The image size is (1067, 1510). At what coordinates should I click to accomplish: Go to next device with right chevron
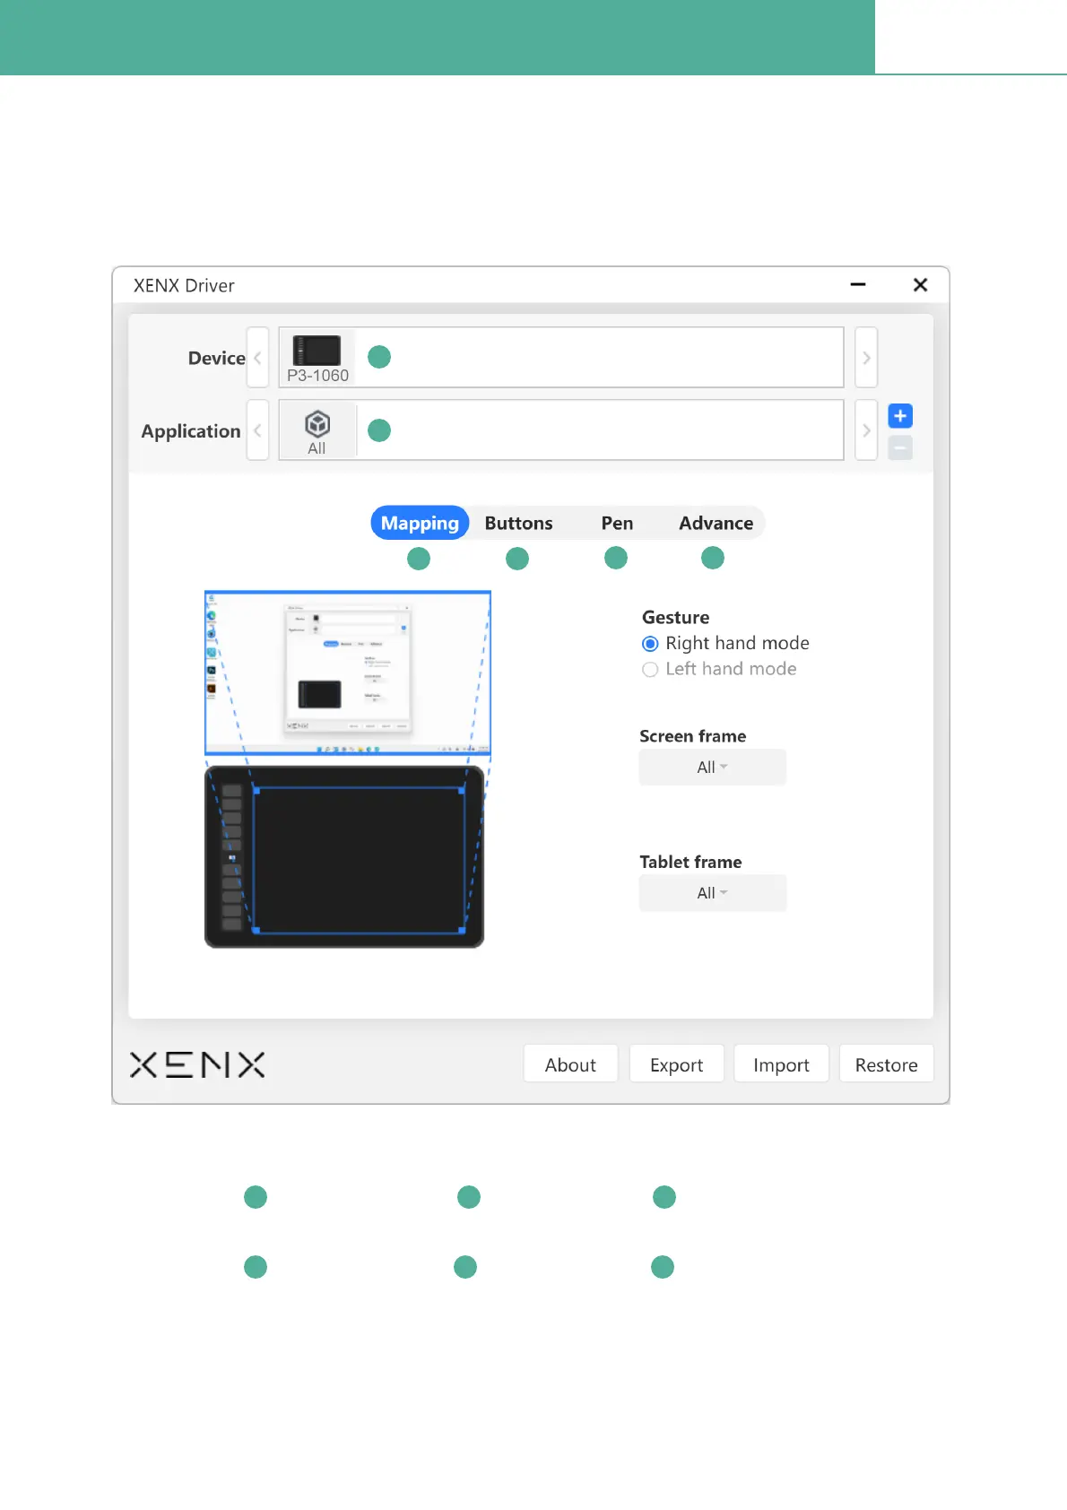coord(866,358)
